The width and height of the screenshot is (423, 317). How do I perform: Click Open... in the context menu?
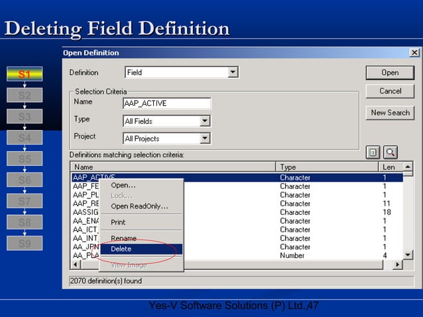point(123,186)
